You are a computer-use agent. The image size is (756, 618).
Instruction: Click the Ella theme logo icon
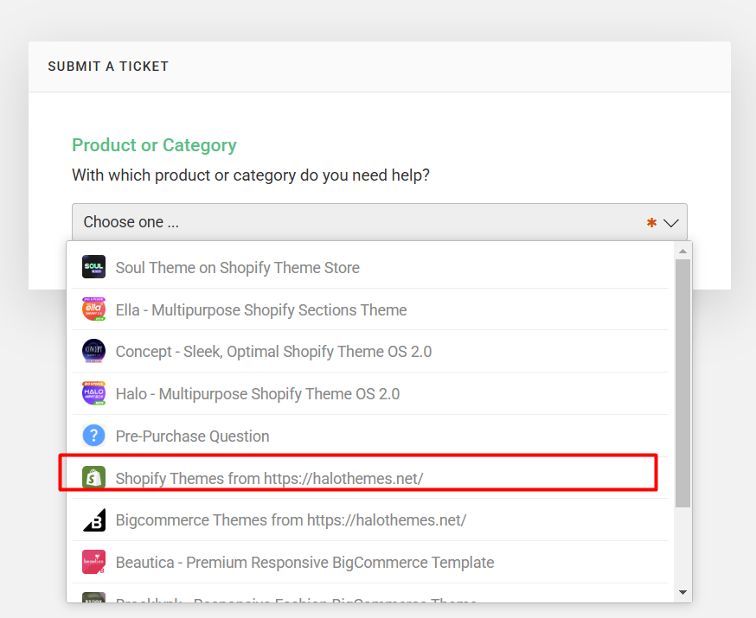click(x=93, y=309)
